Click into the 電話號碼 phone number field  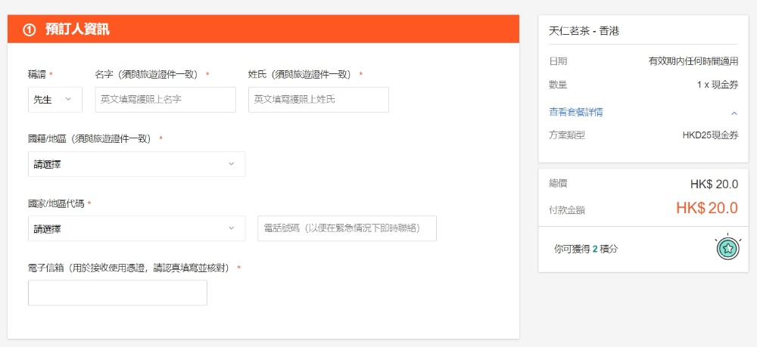pyautogui.click(x=347, y=228)
